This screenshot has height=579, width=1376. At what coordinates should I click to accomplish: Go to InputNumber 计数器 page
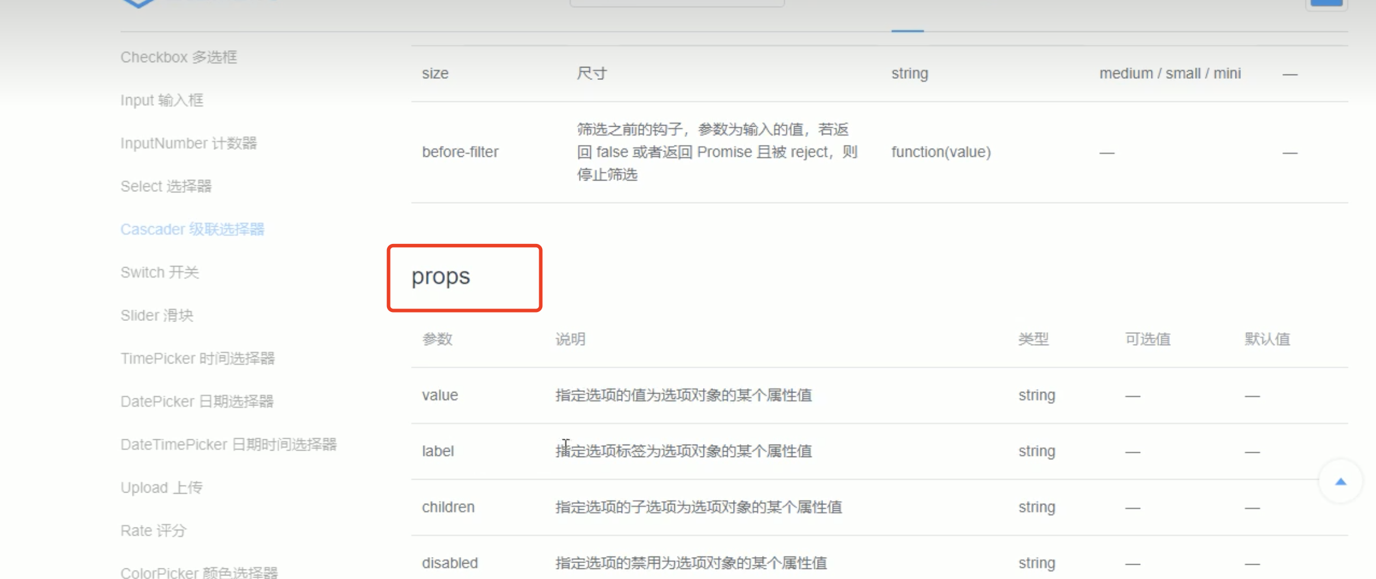pyautogui.click(x=188, y=143)
